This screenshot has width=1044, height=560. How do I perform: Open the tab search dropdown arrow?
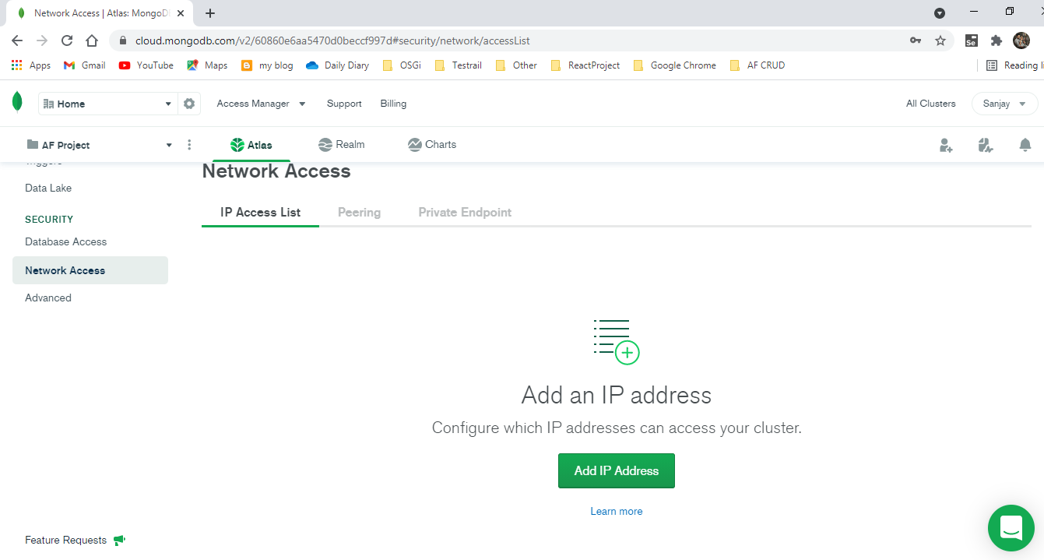coord(940,13)
